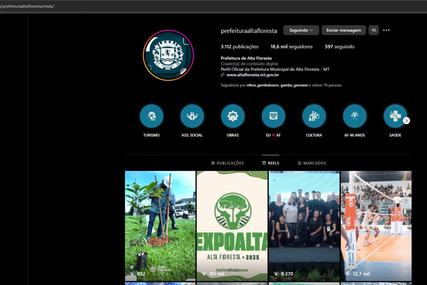Open the Obras highlight
Image resolution: width=427 pixels, height=285 pixels.
pos(233,116)
